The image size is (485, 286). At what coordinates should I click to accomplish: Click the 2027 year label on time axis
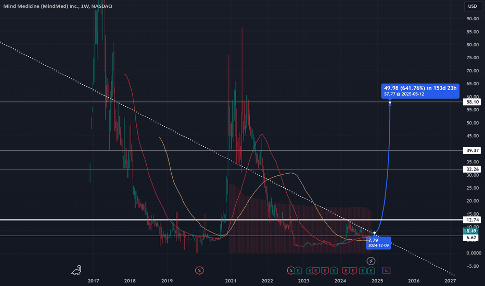click(x=450, y=281)
